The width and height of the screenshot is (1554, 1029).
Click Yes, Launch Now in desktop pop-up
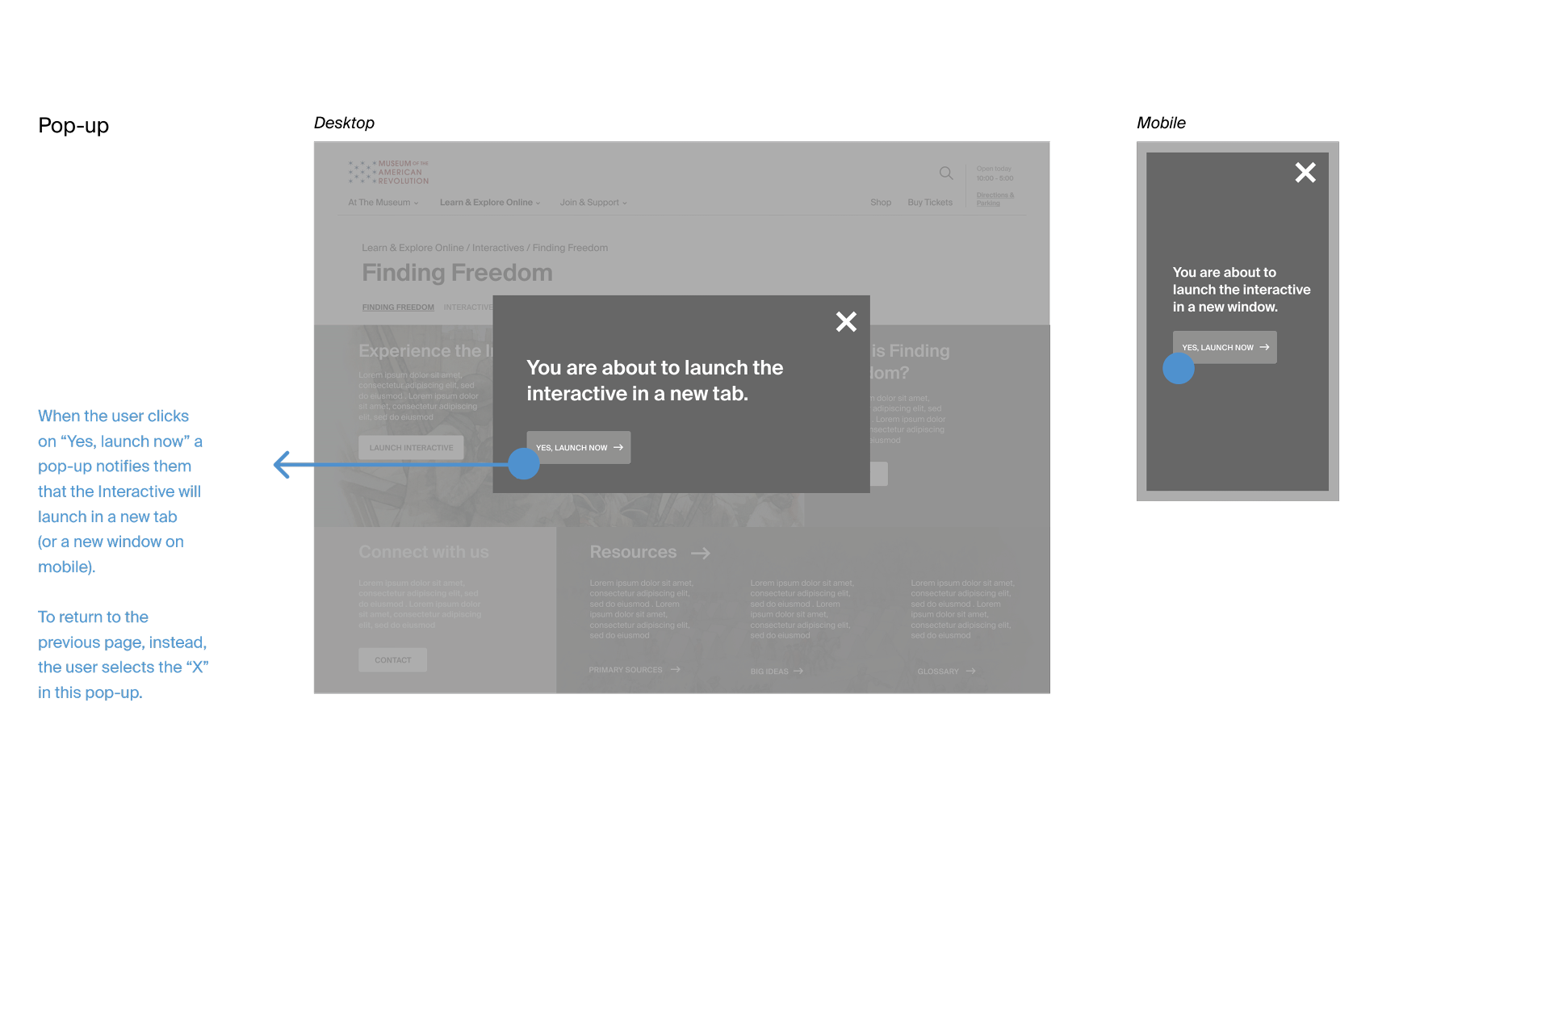click(x=579, y=447)
